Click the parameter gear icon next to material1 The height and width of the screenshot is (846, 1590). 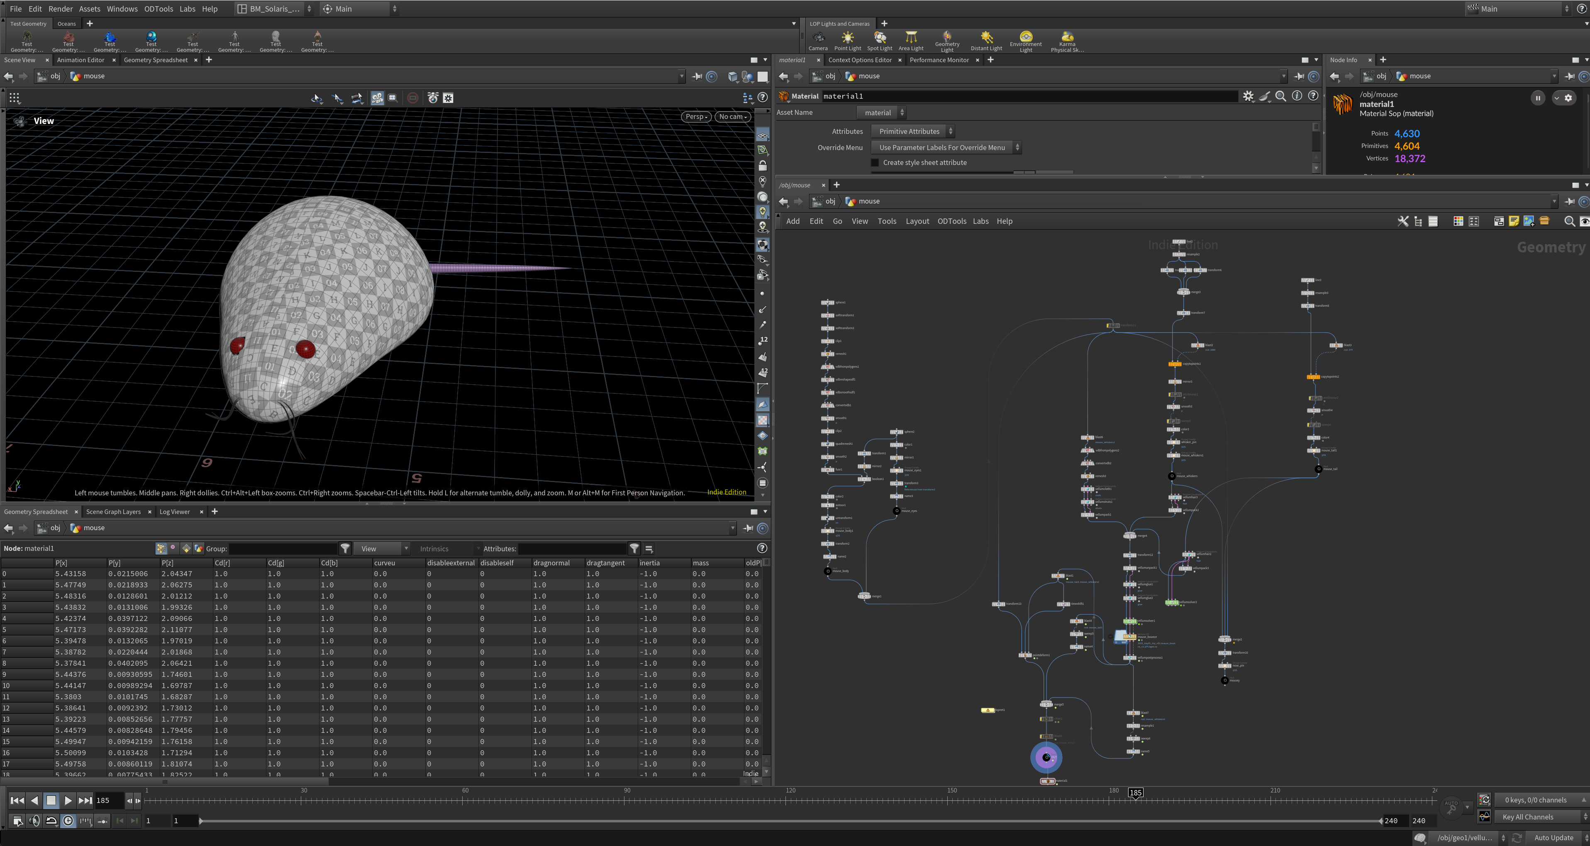1248,96
